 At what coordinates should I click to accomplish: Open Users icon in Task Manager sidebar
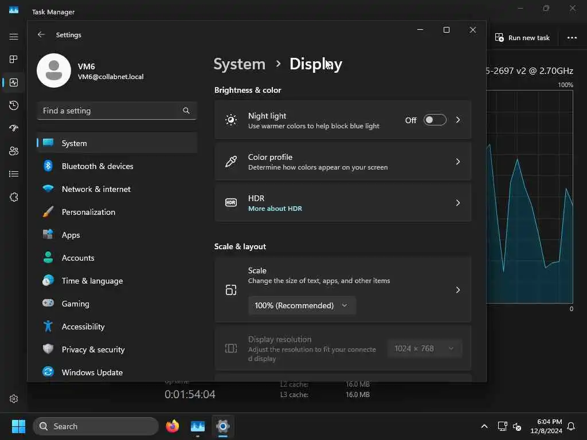14,151
